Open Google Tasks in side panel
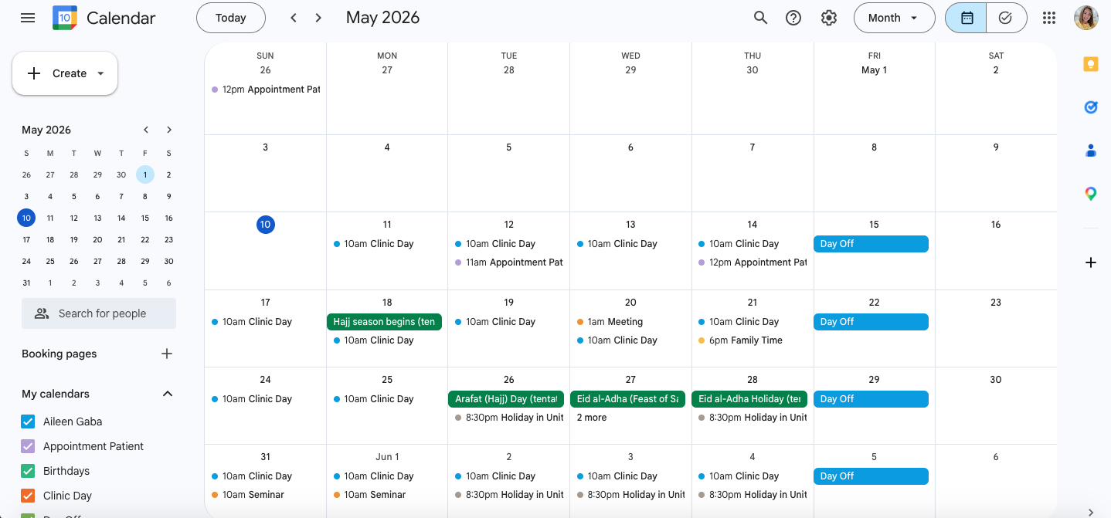The height and width of the screenshot is (518, 1111). click(1091, 107)
